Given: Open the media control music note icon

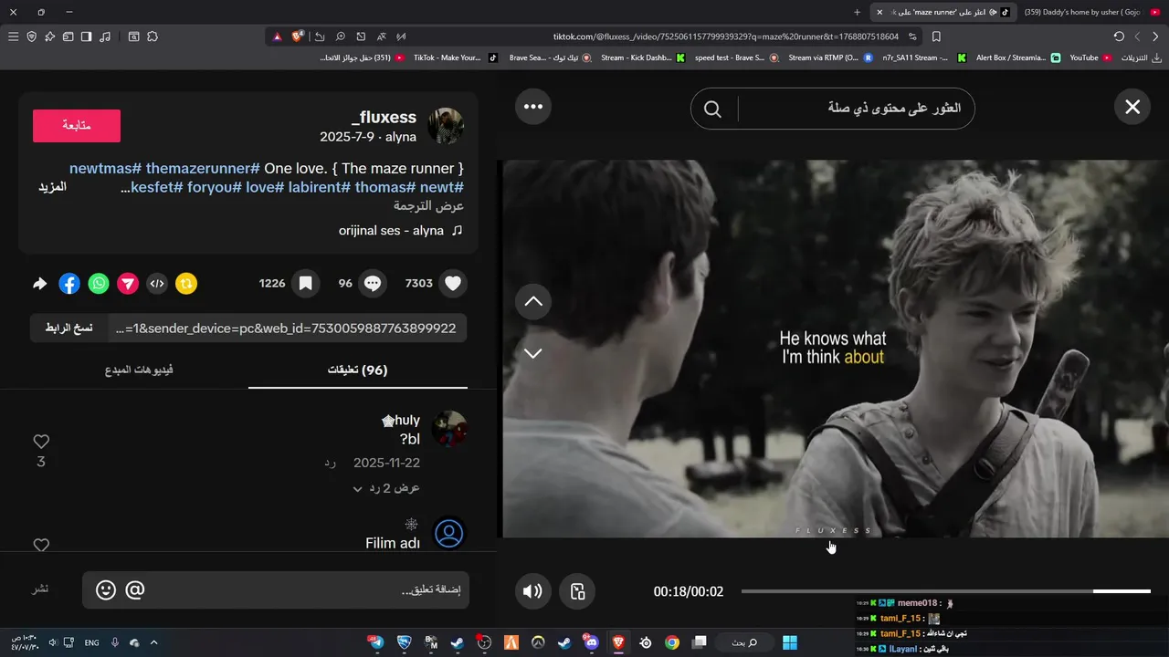Looking at the screenshot, I should [x=105, y=36].
